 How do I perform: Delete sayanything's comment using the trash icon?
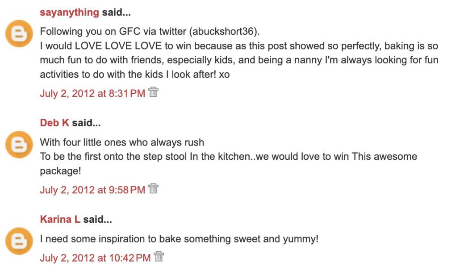pos(154,92)
